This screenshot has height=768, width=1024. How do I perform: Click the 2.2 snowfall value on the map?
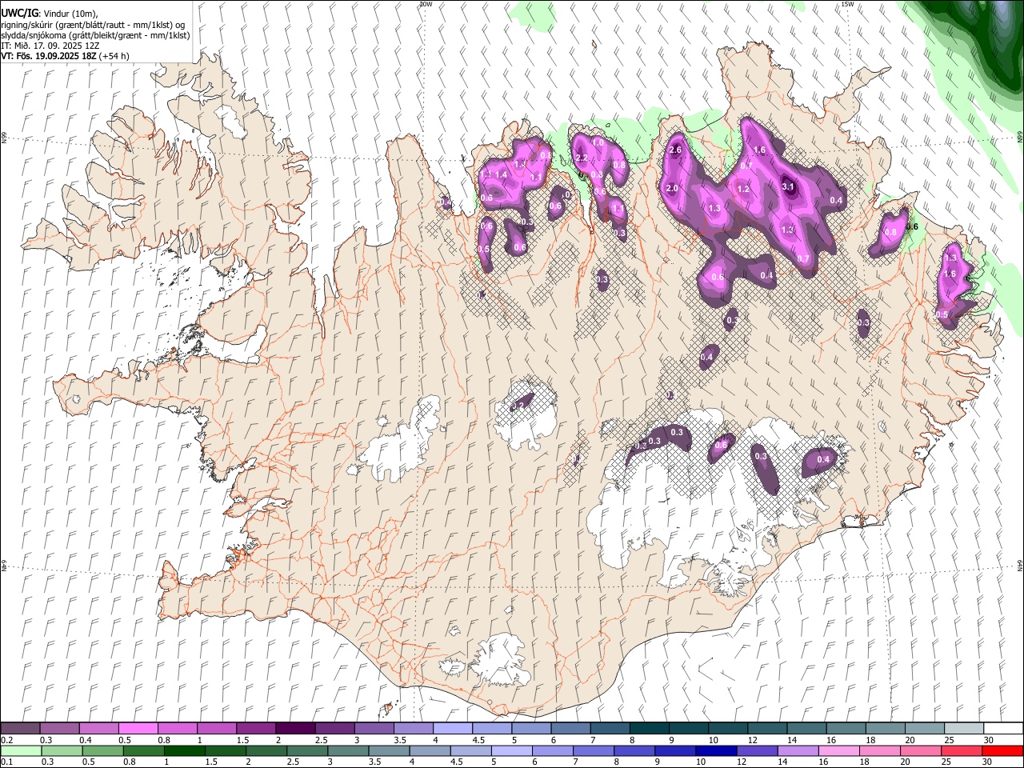582,158
